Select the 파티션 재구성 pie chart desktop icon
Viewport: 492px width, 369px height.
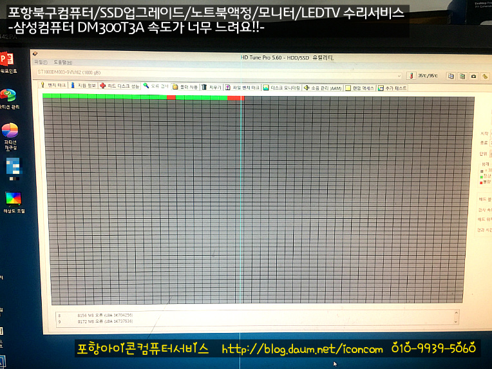click(x=10, y=137)
